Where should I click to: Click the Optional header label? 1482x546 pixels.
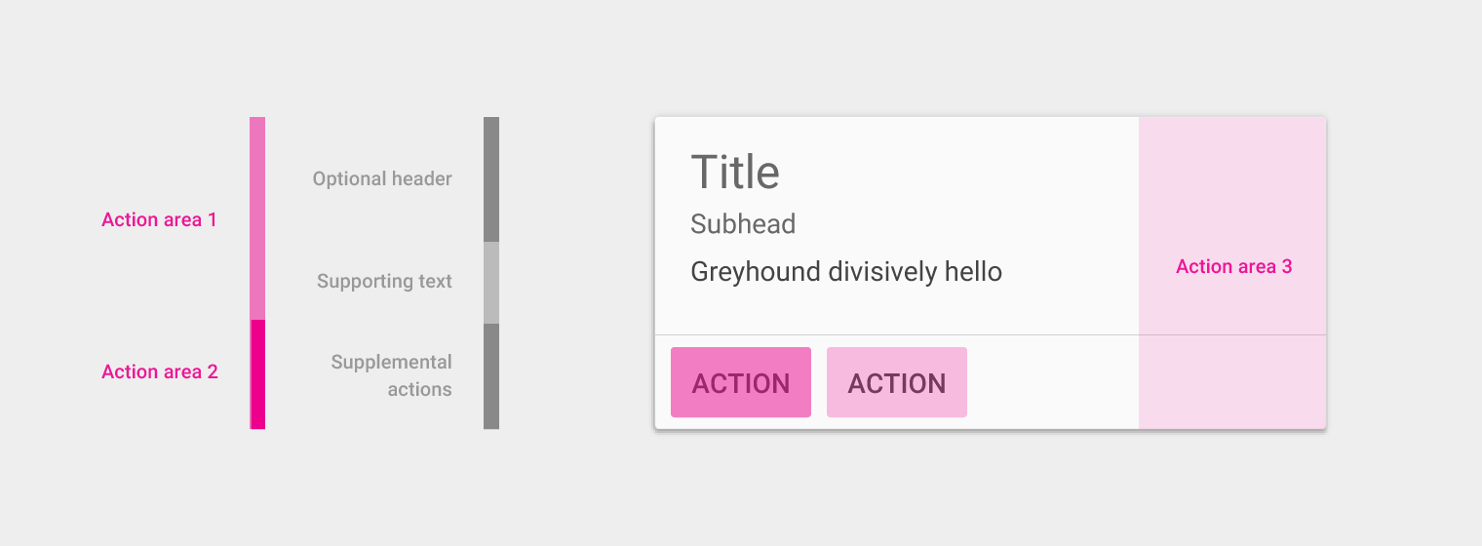[x=382, y=178]
